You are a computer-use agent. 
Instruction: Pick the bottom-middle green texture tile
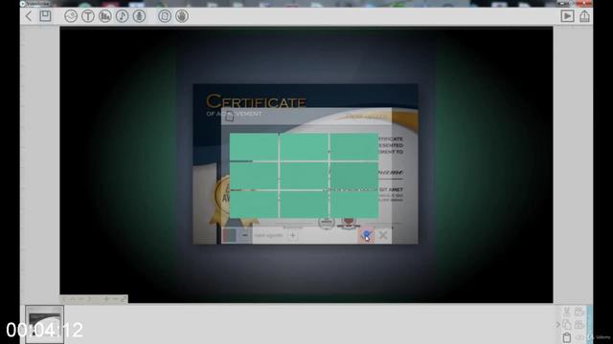click(305, 204)
